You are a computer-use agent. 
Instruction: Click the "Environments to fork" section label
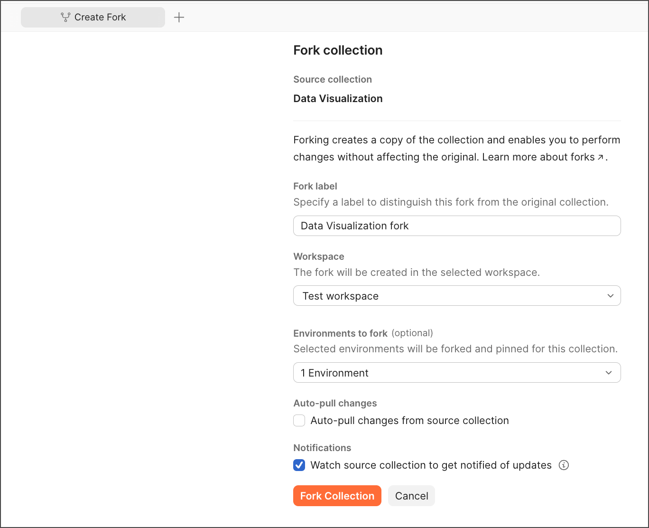(340, 333)
